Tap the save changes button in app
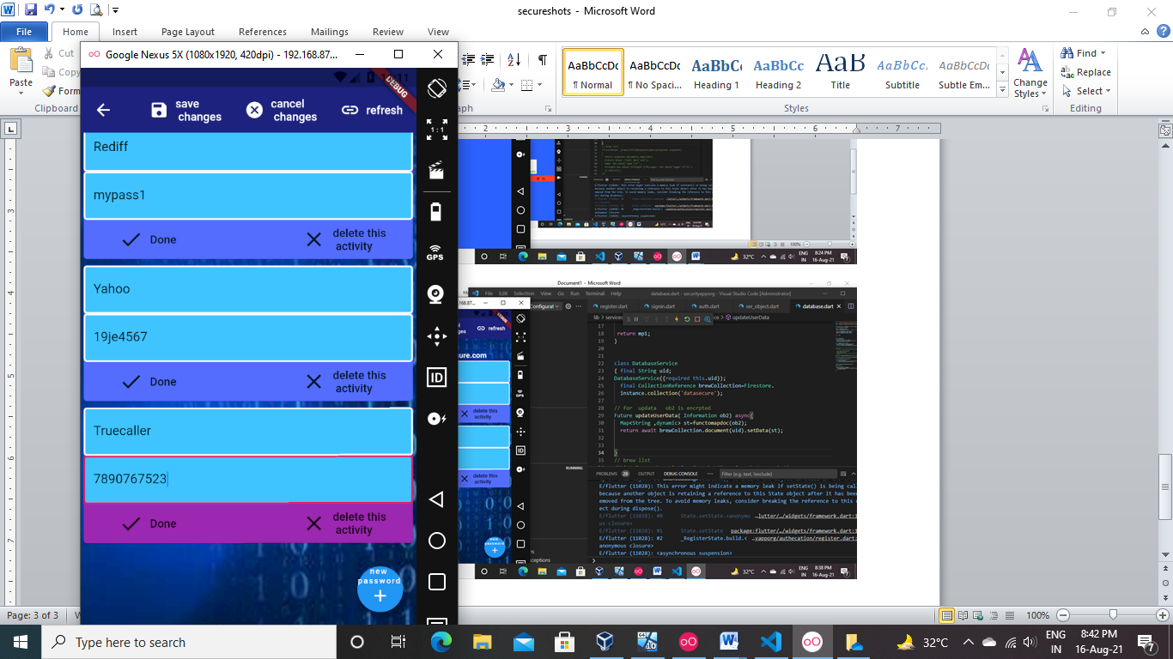 pyautogui.click(x=186, y=110)
